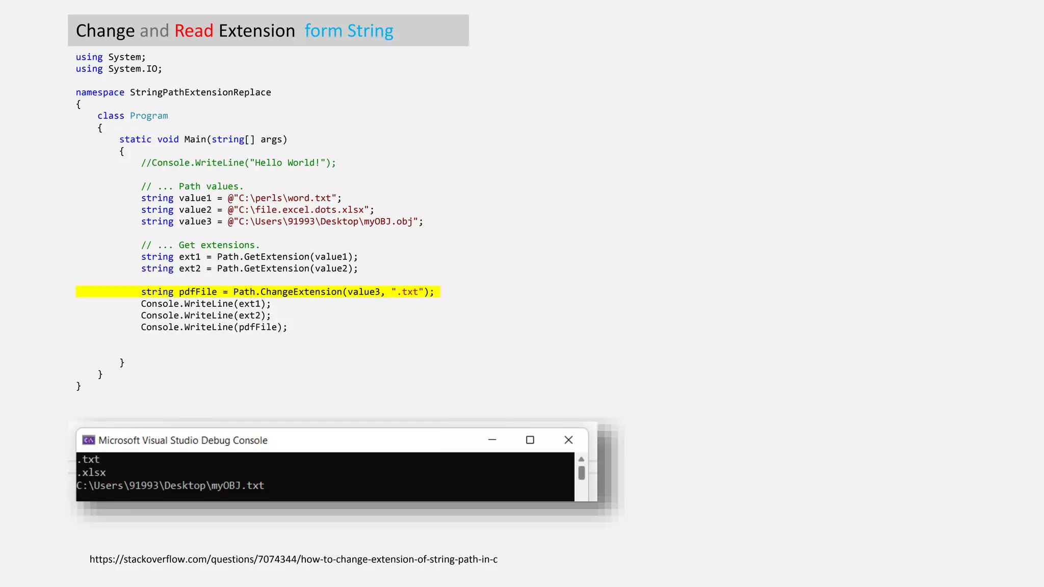This screenshot has width=1044, height=587.
Task: Open the stackoverflow.com question link
Action: [293, 559]
